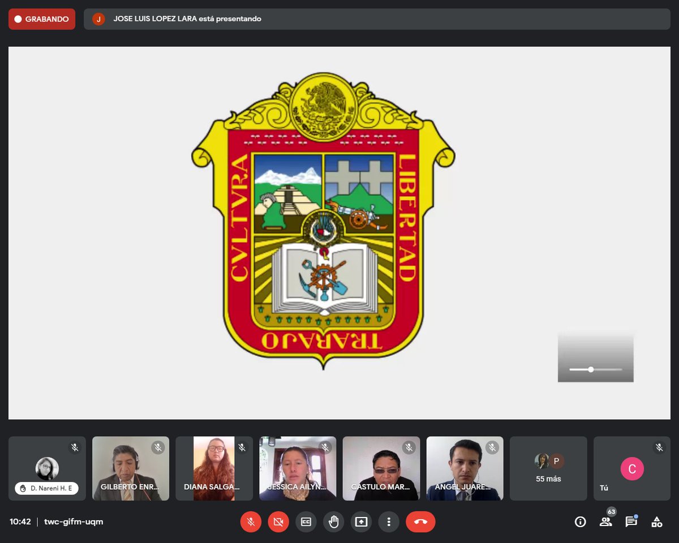
Task: Select ANGEL JUARE... participant video tile
Action: [x=465, y=468]
